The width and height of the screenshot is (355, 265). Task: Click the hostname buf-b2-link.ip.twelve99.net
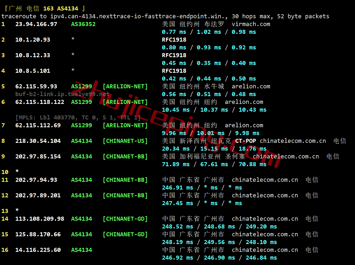(x=62, y=94)
